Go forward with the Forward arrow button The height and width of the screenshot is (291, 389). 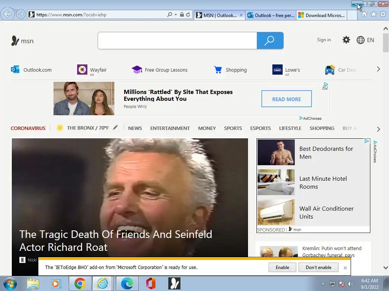click(x=21, y=14)
